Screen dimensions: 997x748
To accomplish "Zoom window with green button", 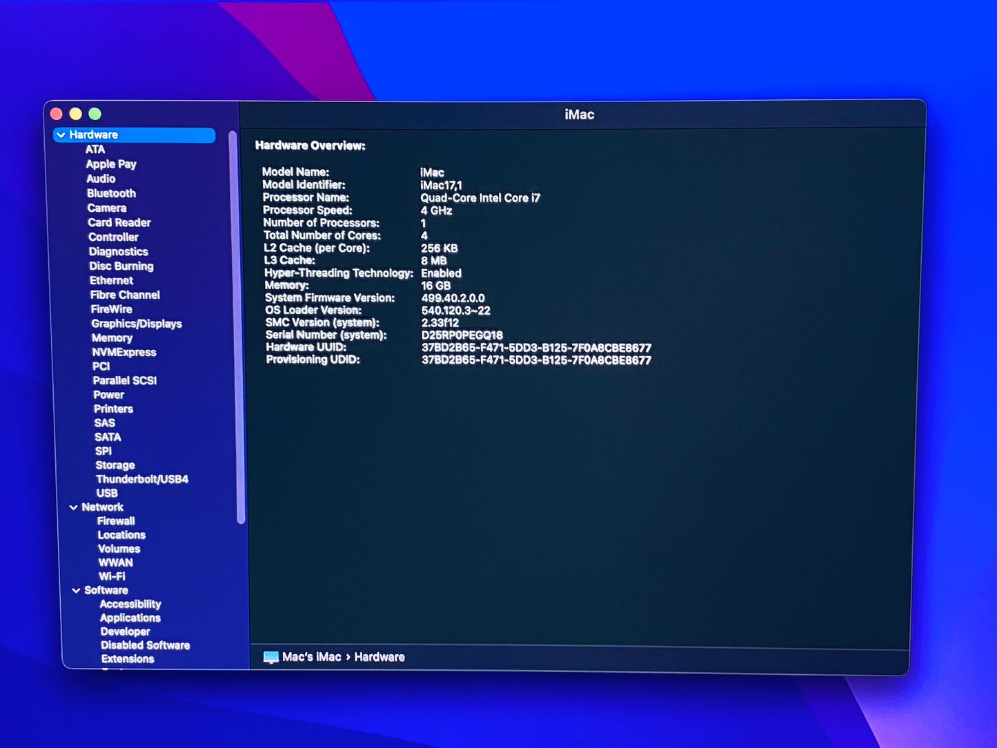I will (95, 114).
